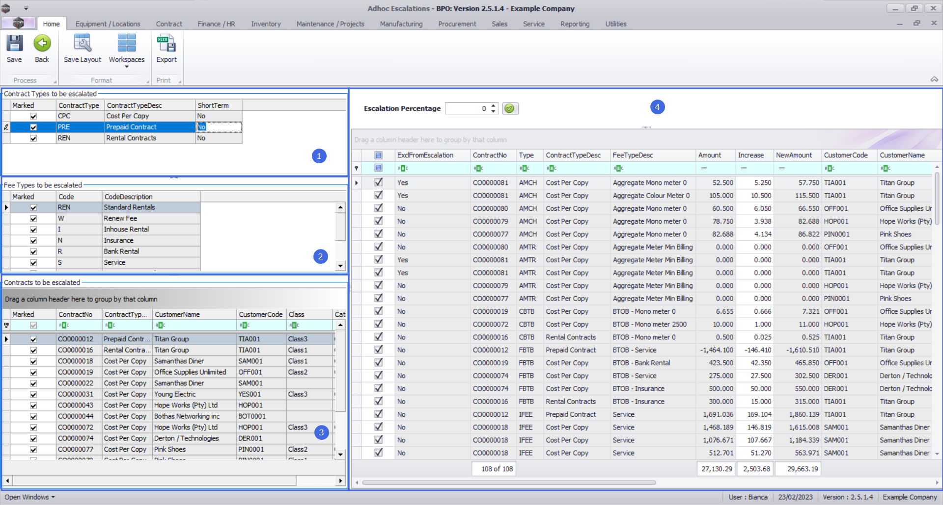The width and height of the screenshot is (943, 505).
Task: Toggle Marked checkbox for Renew Fee
Action: tap(33, 219)
